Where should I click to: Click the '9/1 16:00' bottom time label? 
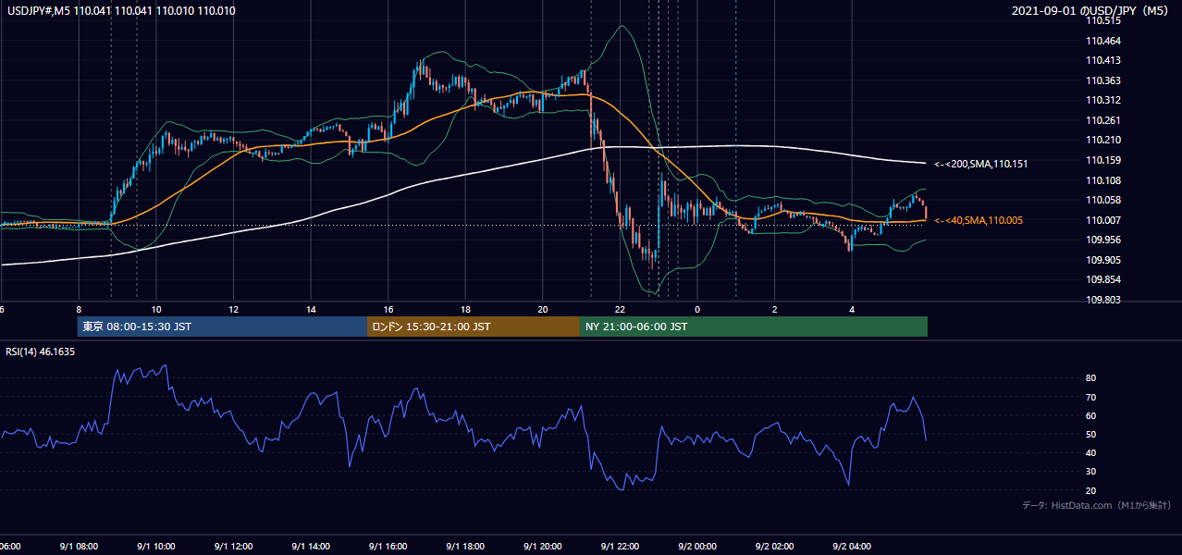[x=388, y=547]
